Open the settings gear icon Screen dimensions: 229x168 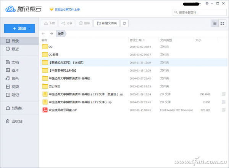click(x=207, y=3)
